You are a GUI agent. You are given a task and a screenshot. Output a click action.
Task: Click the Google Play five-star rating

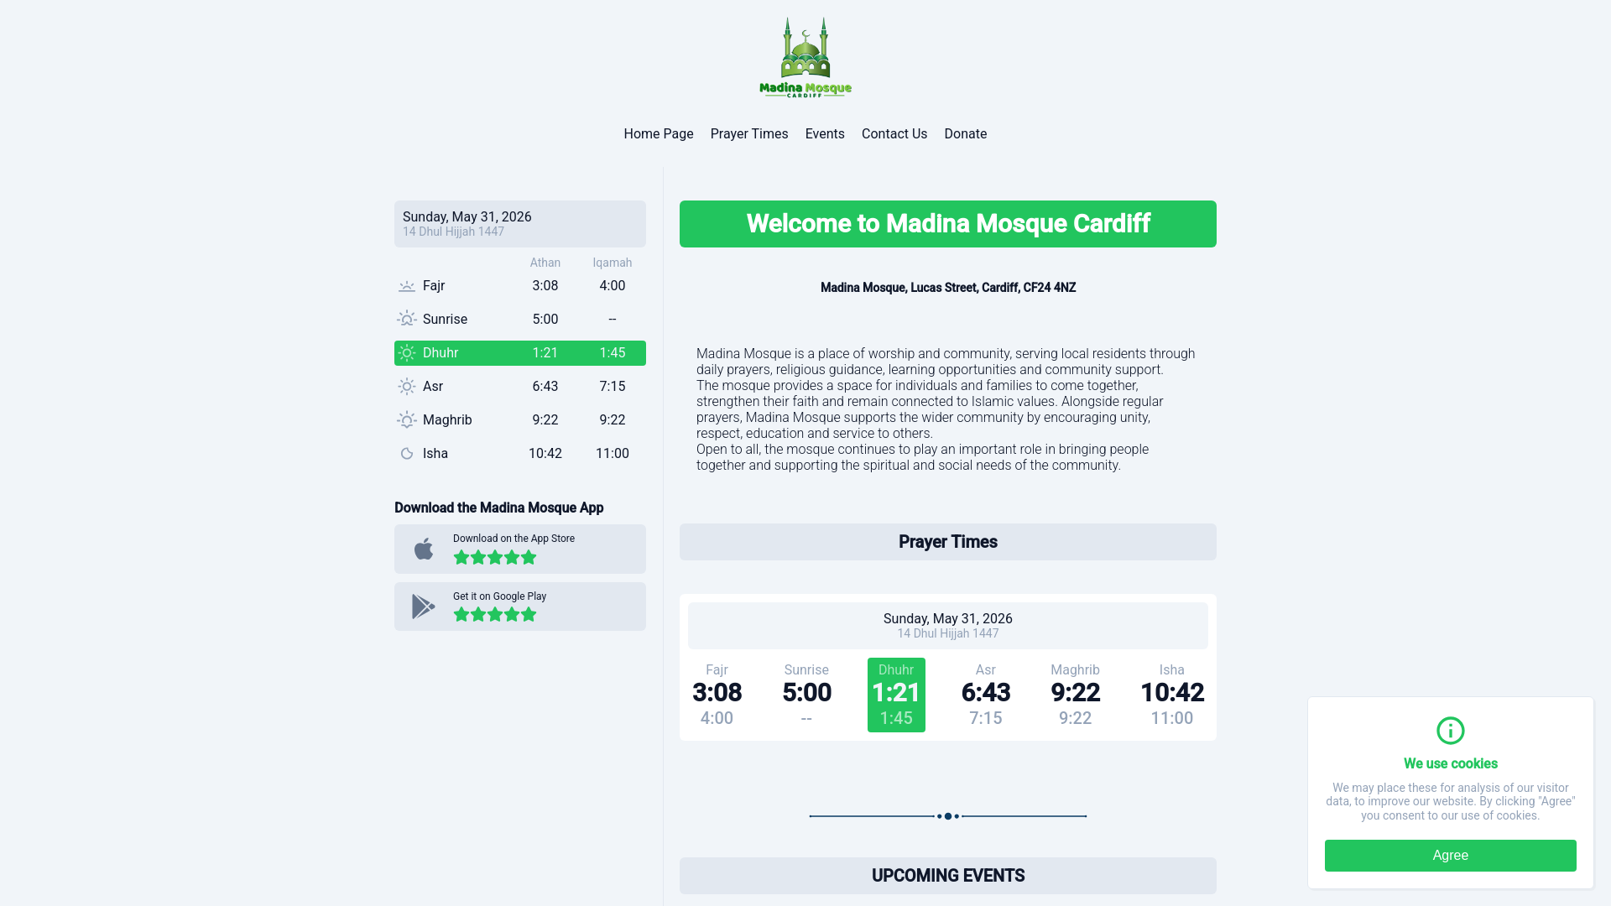point(495,615)
